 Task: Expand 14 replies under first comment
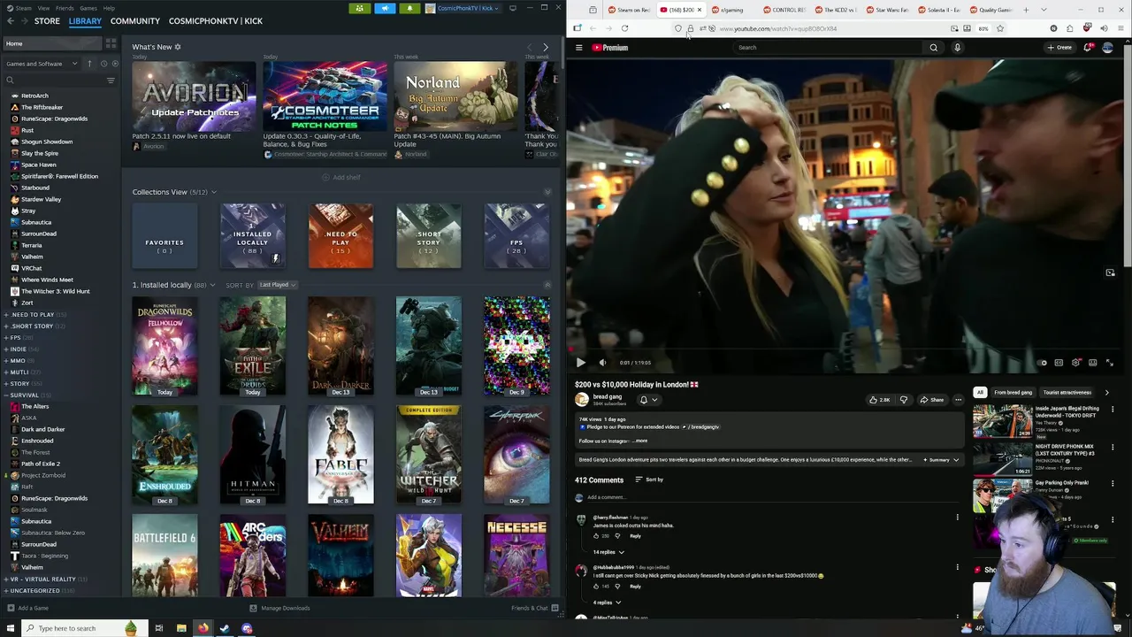(x=608, y=552)
